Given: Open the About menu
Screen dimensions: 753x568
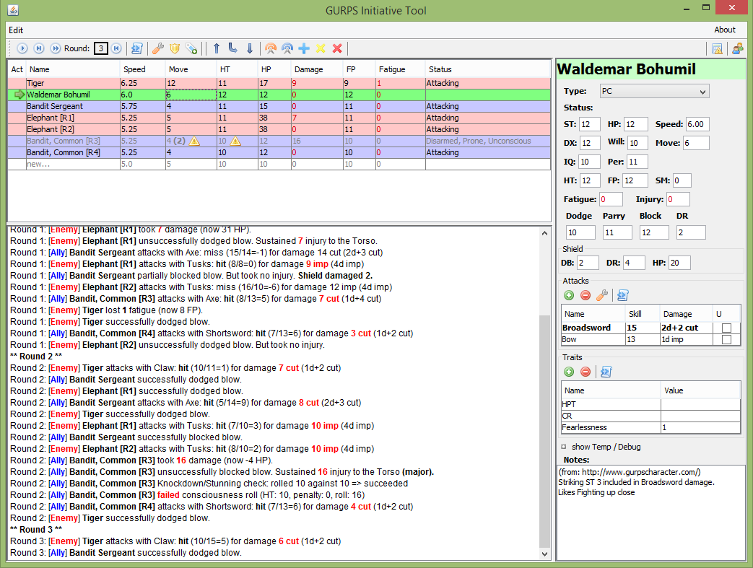Looking at the screenshot, I should click(x=724, y=30).
